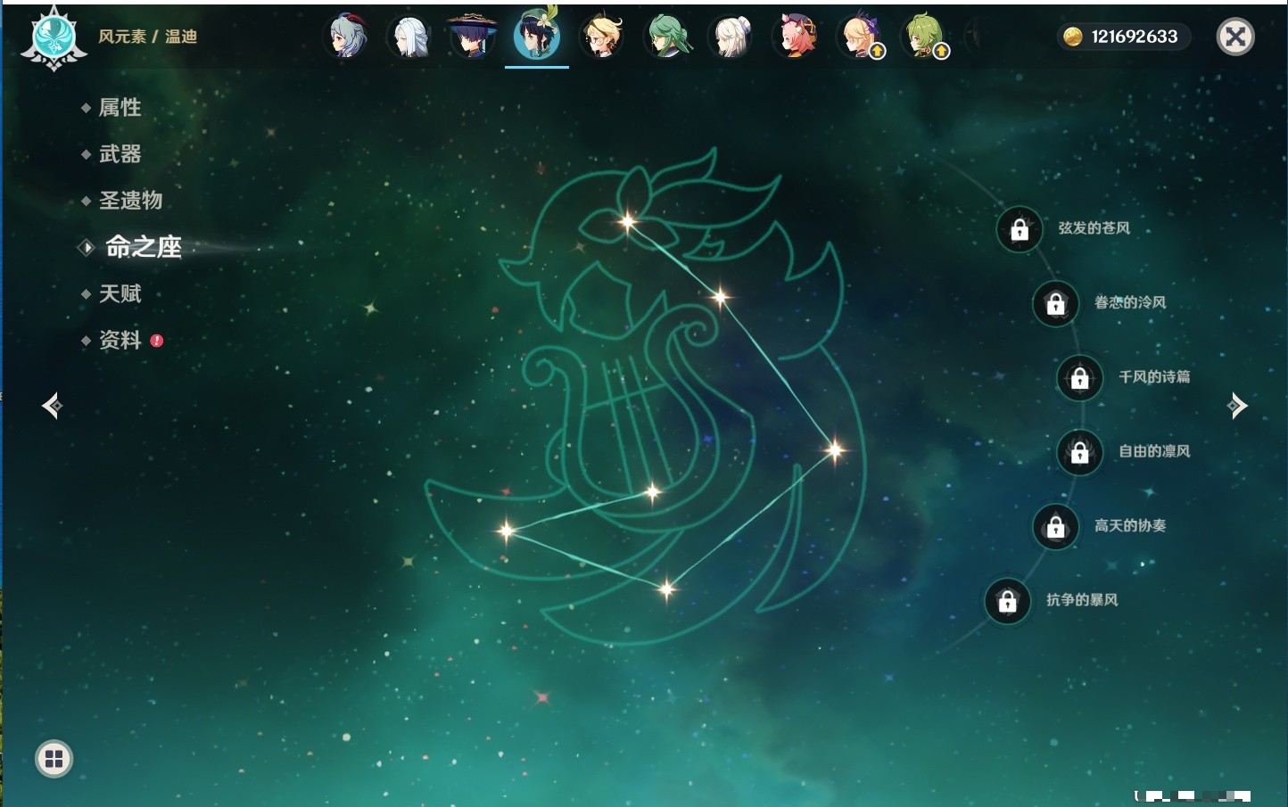Click the Mora amount 121692633

pyautogui.click(x=1135, y=37)
